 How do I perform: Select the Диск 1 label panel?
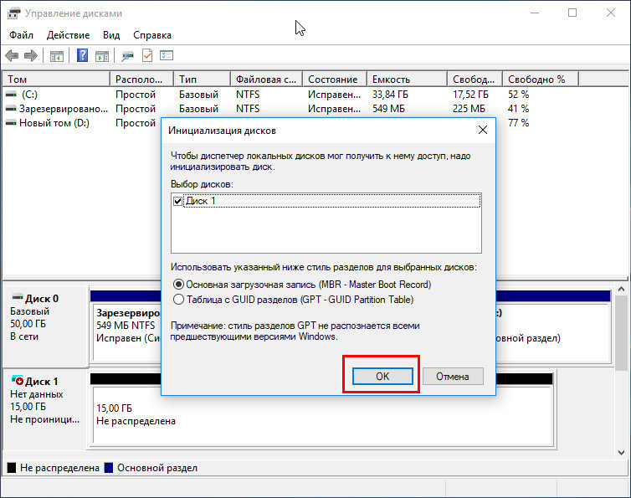click(x=45, y=408)
